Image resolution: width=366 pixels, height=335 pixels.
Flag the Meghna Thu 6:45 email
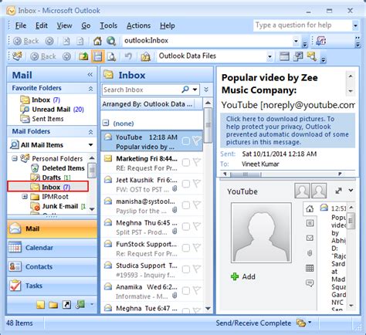pos(197,226)
